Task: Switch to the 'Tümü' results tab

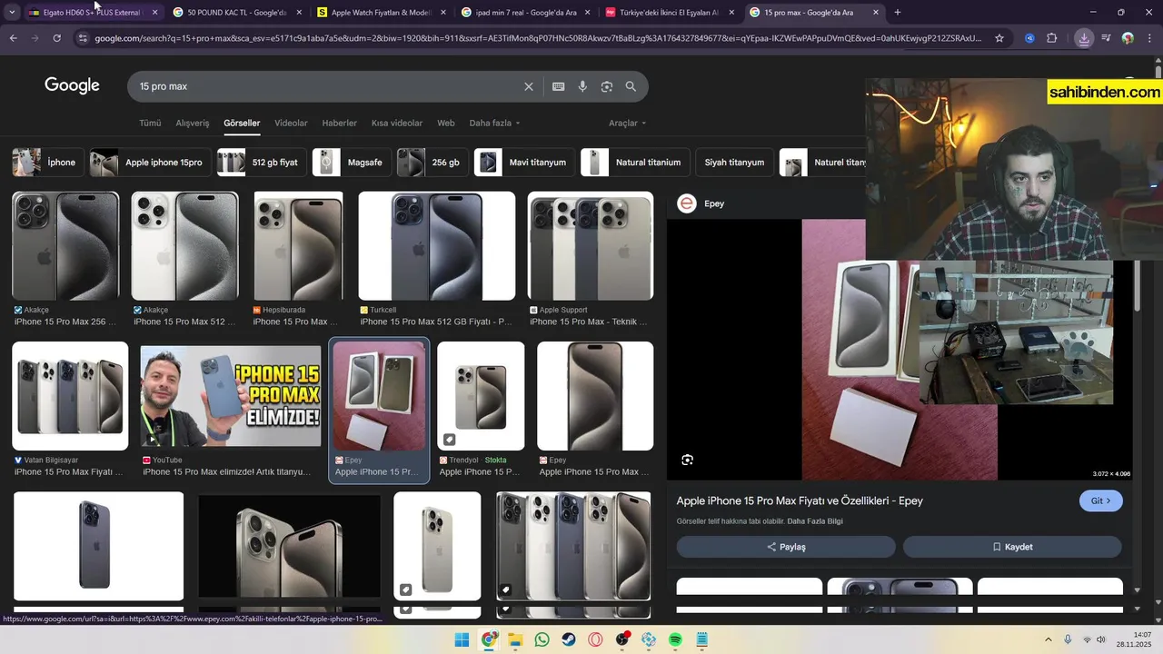Action: [150, 123]
